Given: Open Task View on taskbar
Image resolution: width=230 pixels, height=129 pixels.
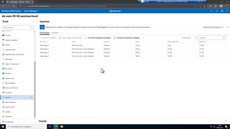Looking at the screenshot, I should (x=50, y=126).
